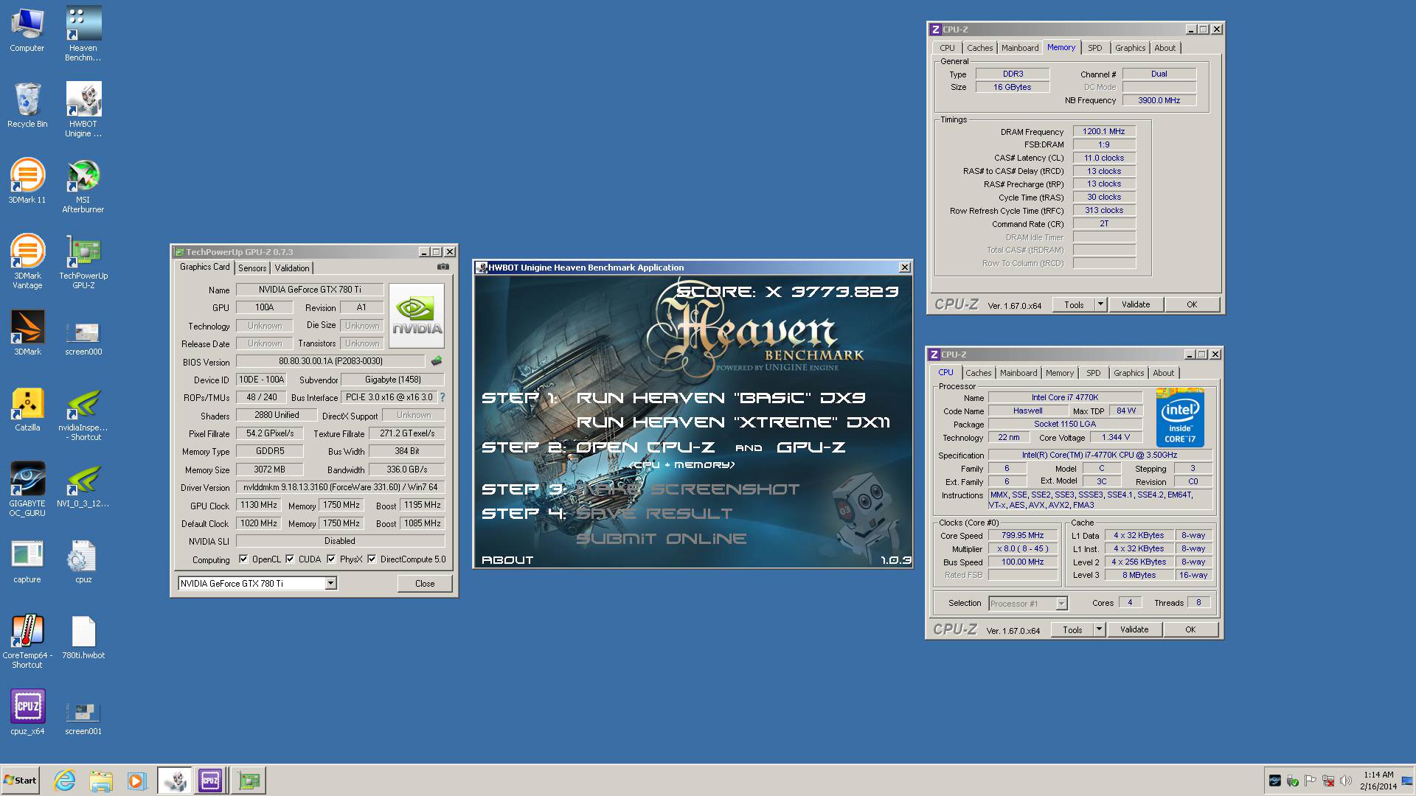Launch 3DMark 11 from the desktop
1416x796 pixels.
click(x=27, y=181)
